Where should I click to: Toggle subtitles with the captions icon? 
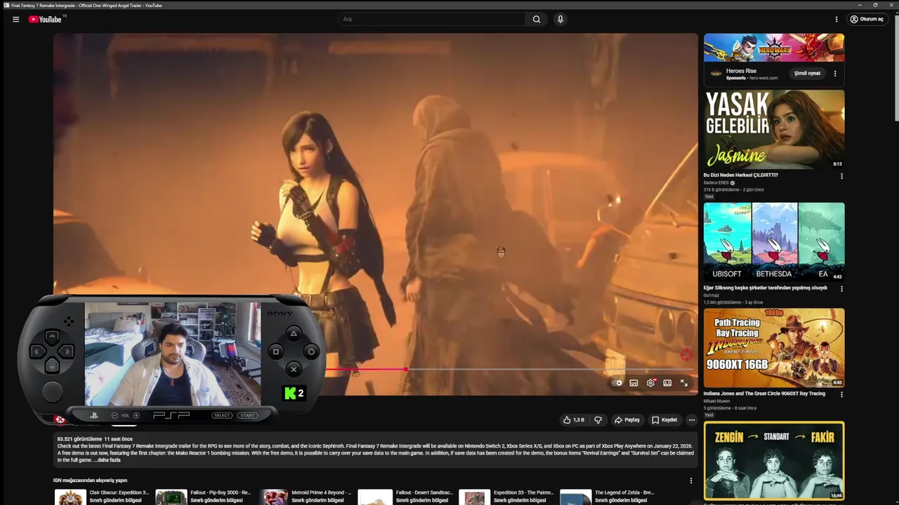(634, 383)
